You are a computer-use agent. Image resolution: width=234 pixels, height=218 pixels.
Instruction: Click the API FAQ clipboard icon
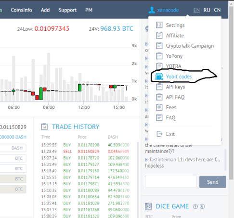point(159,97)
